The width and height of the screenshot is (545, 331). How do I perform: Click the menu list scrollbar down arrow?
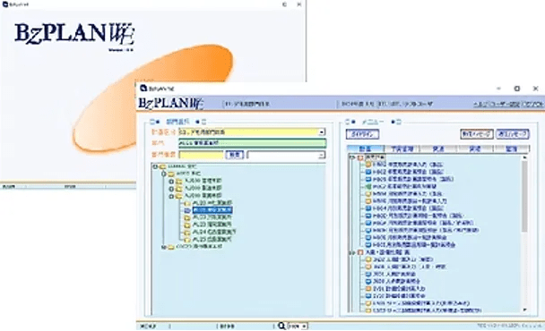click(x=525, y=310)
